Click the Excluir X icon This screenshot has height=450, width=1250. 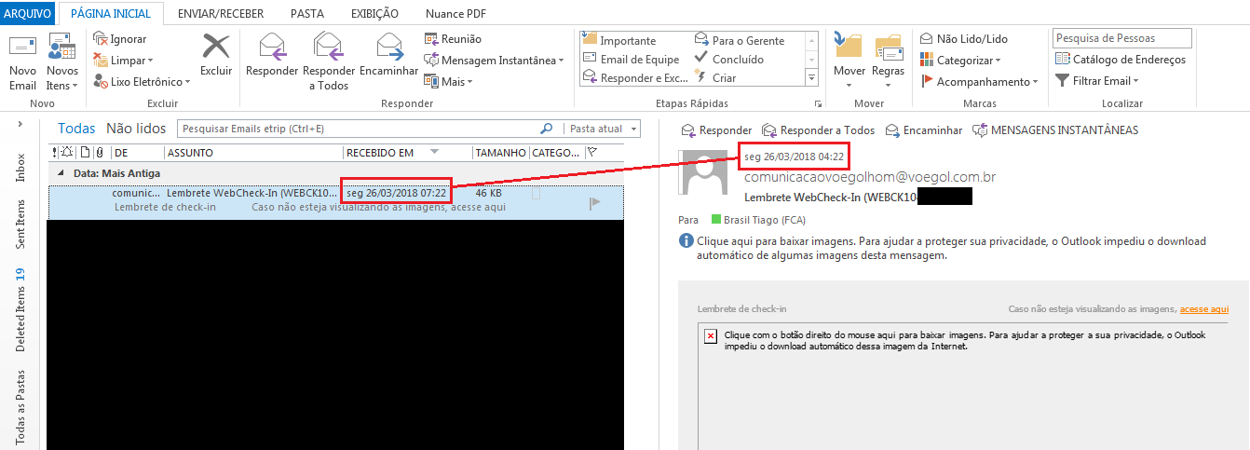216,46
